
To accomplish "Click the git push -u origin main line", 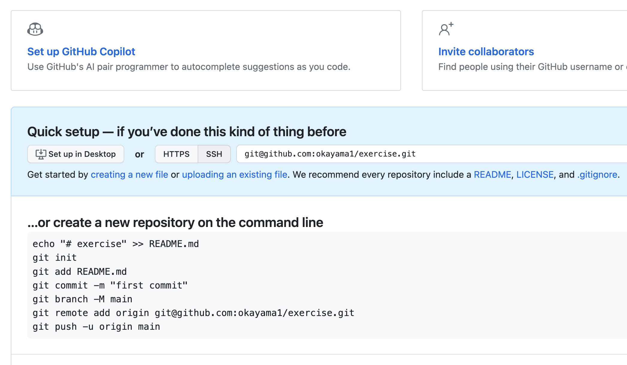I will point(96,327).
